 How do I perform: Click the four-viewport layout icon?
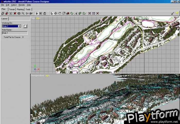3,13
